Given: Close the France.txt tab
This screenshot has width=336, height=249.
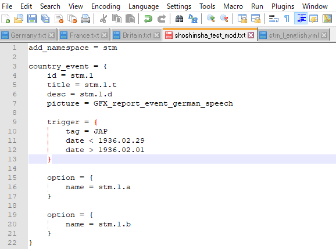Looking at the screenshot, I should (105, 35).
